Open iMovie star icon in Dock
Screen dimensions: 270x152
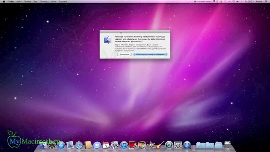151,145
